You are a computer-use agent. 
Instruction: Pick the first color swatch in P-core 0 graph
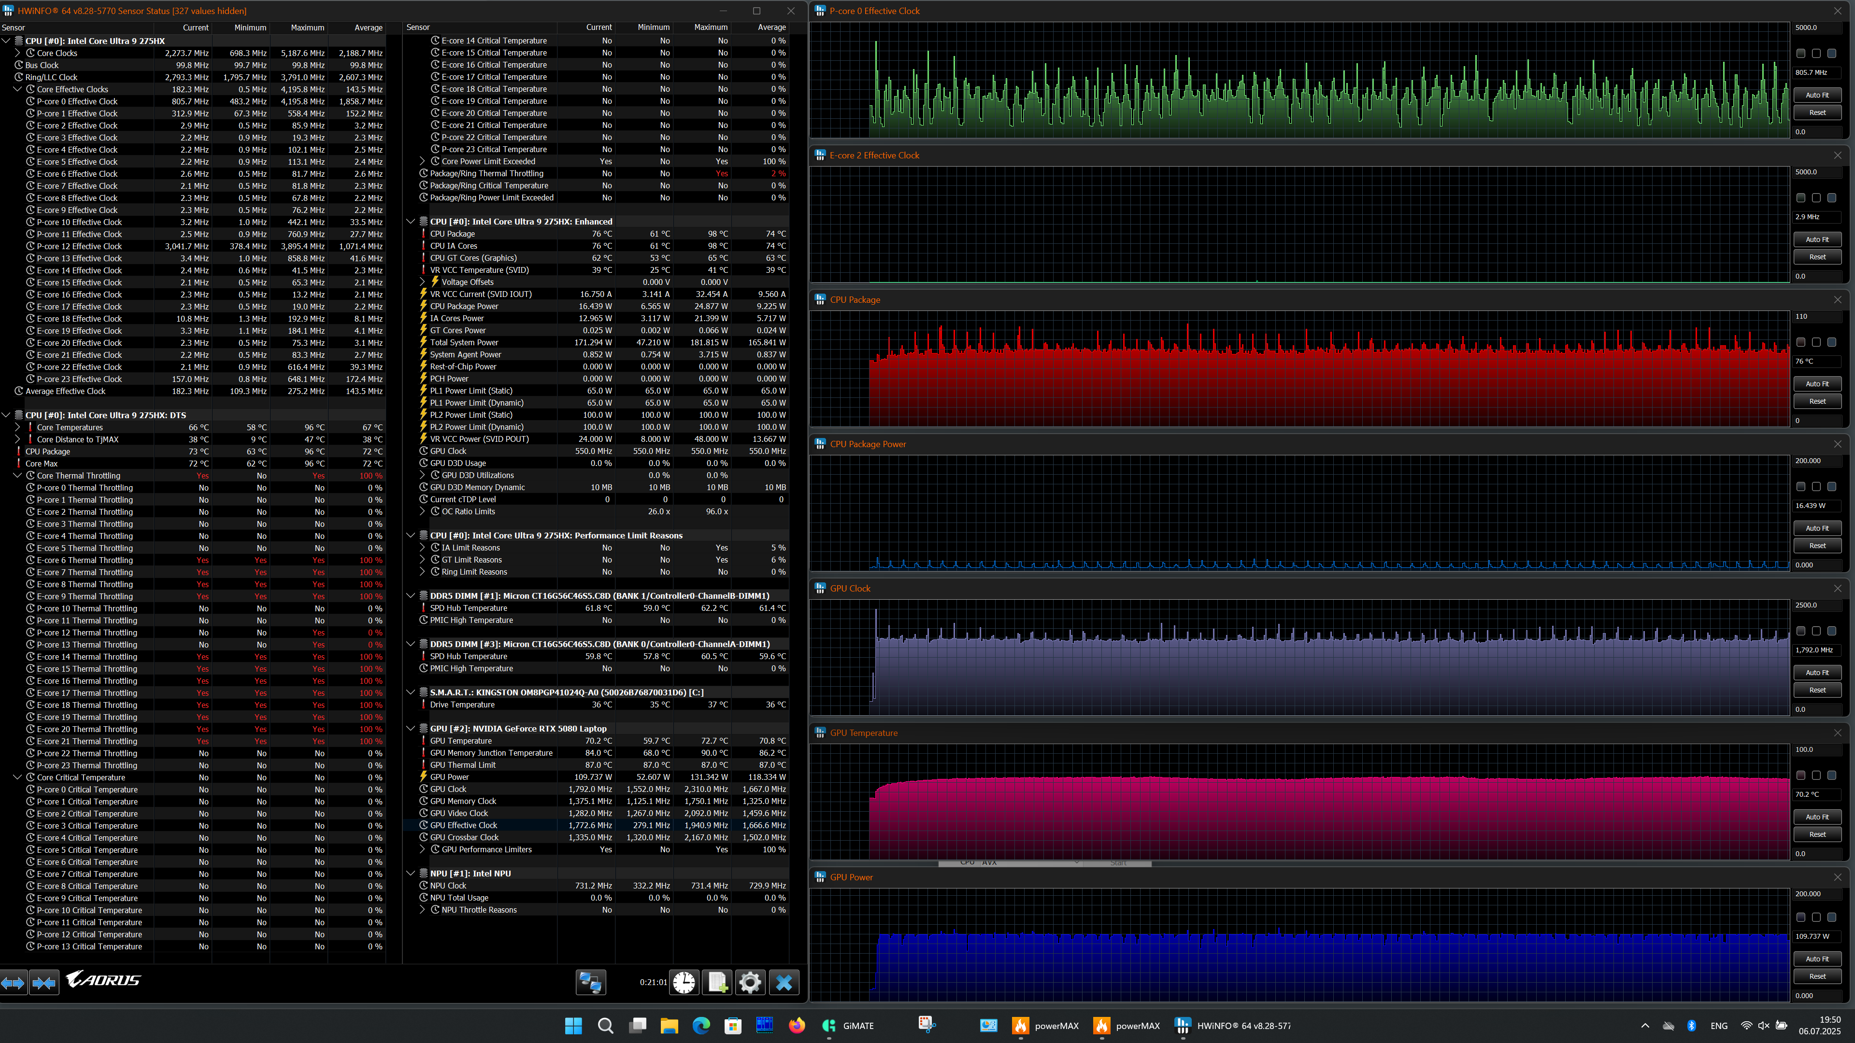tap(1800, 53)
